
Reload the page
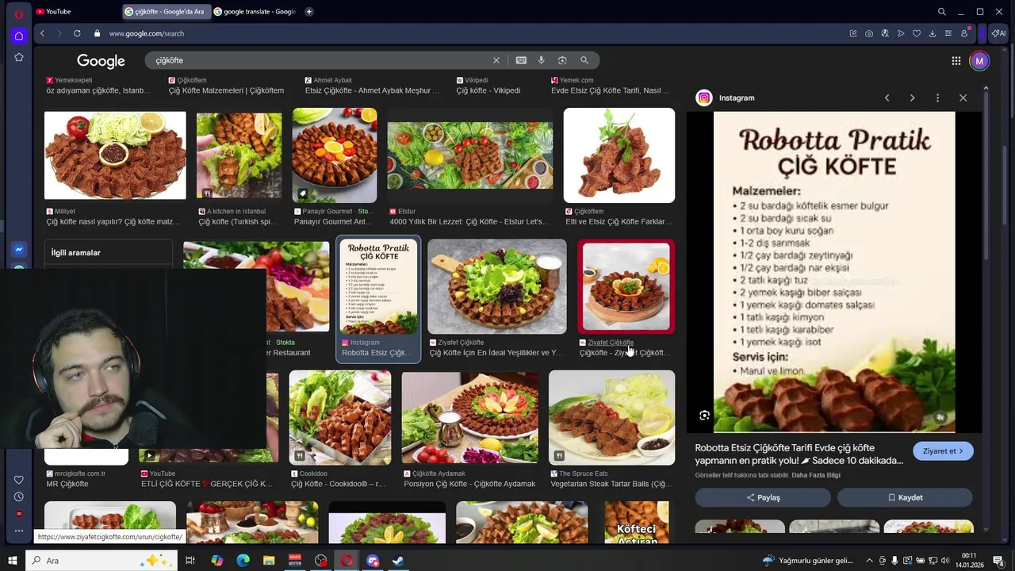pyautogui.click(x=77, y=33)
